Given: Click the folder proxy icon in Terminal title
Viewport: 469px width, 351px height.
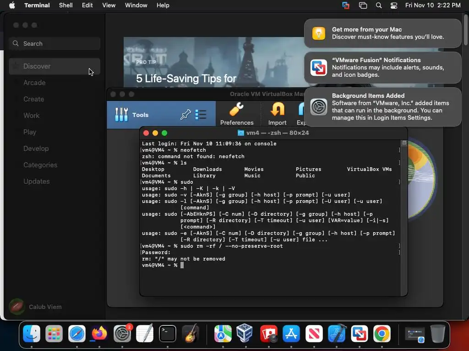Looking at the screenshot, I should click(240, 133).
